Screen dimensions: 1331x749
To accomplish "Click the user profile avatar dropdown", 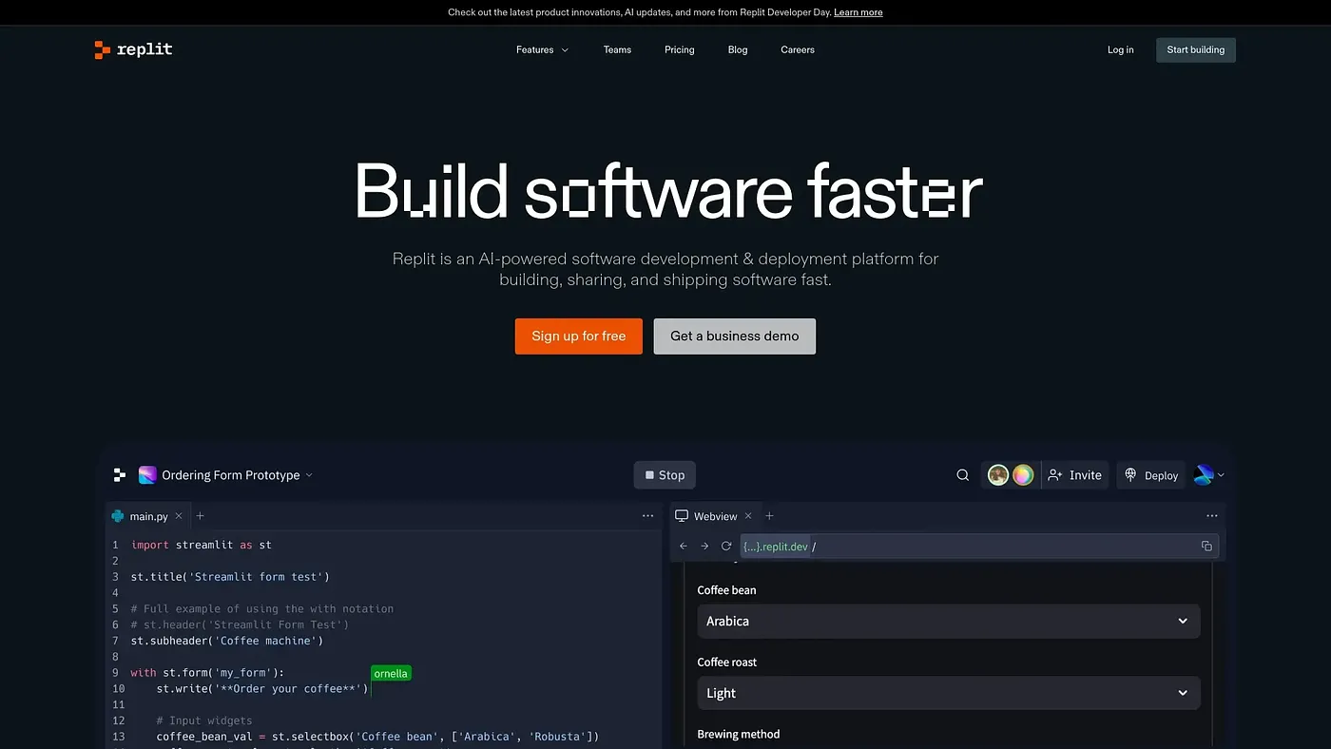I will (x=1209, y=475).
